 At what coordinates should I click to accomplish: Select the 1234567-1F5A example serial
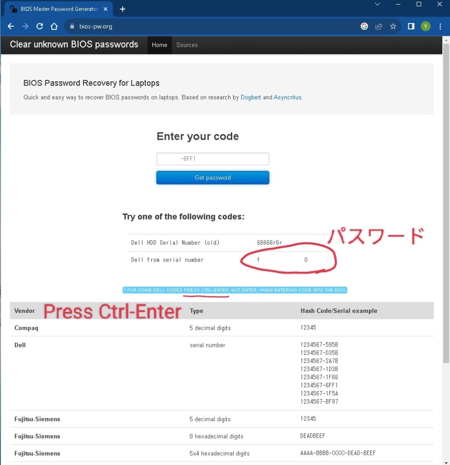coord(319,393)
